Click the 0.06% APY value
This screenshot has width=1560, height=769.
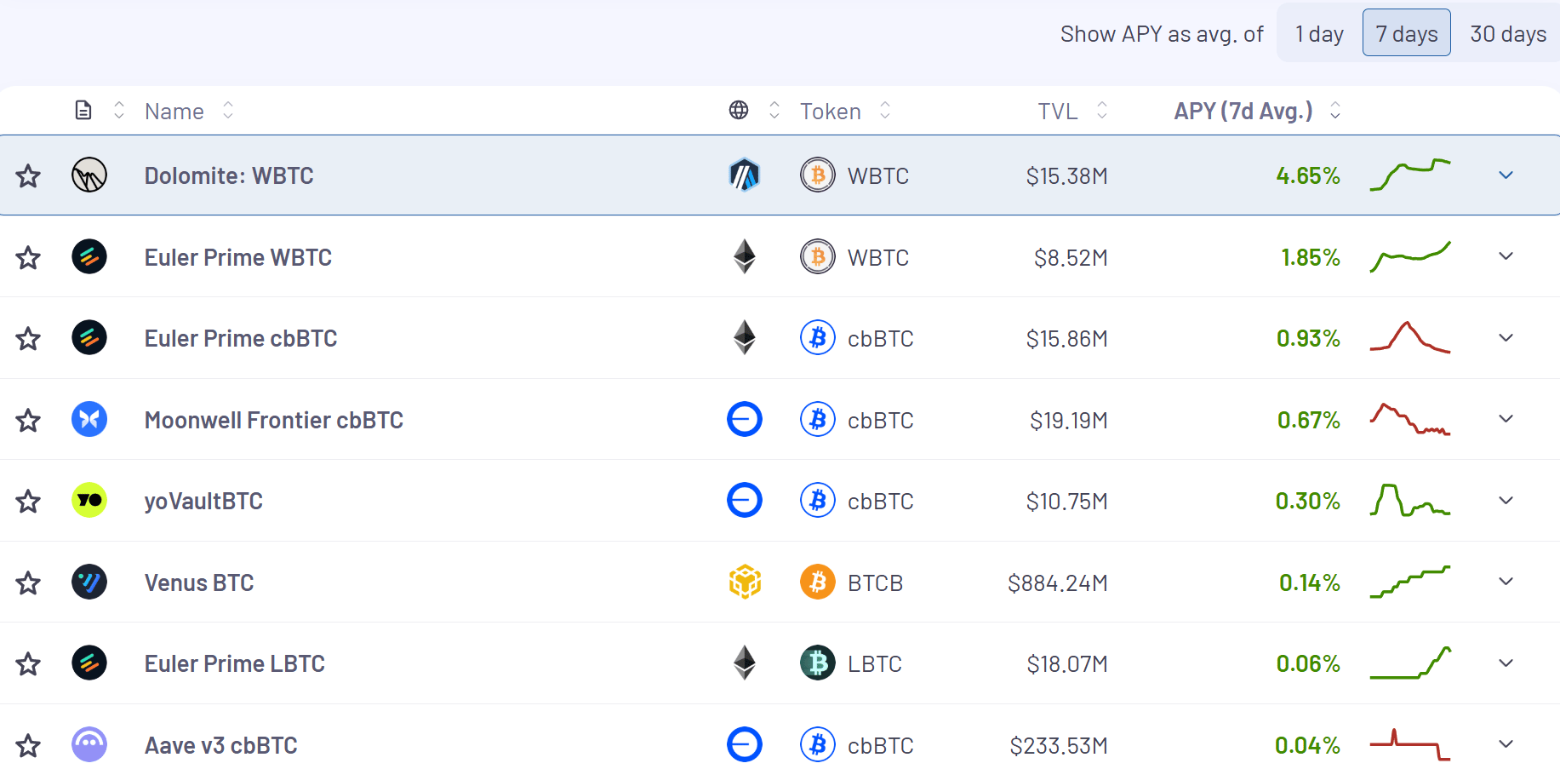click(x=1308, y=663)
